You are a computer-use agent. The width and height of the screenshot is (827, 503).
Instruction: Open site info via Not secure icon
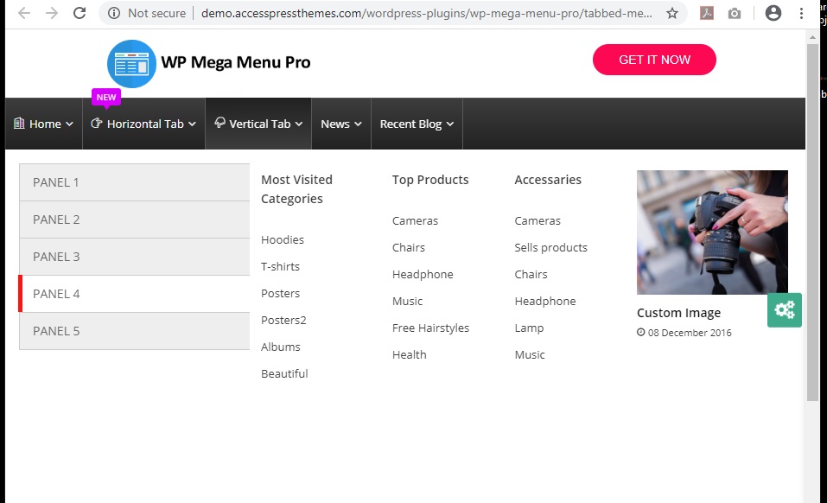pyautogui.click(x=114, y=13)
